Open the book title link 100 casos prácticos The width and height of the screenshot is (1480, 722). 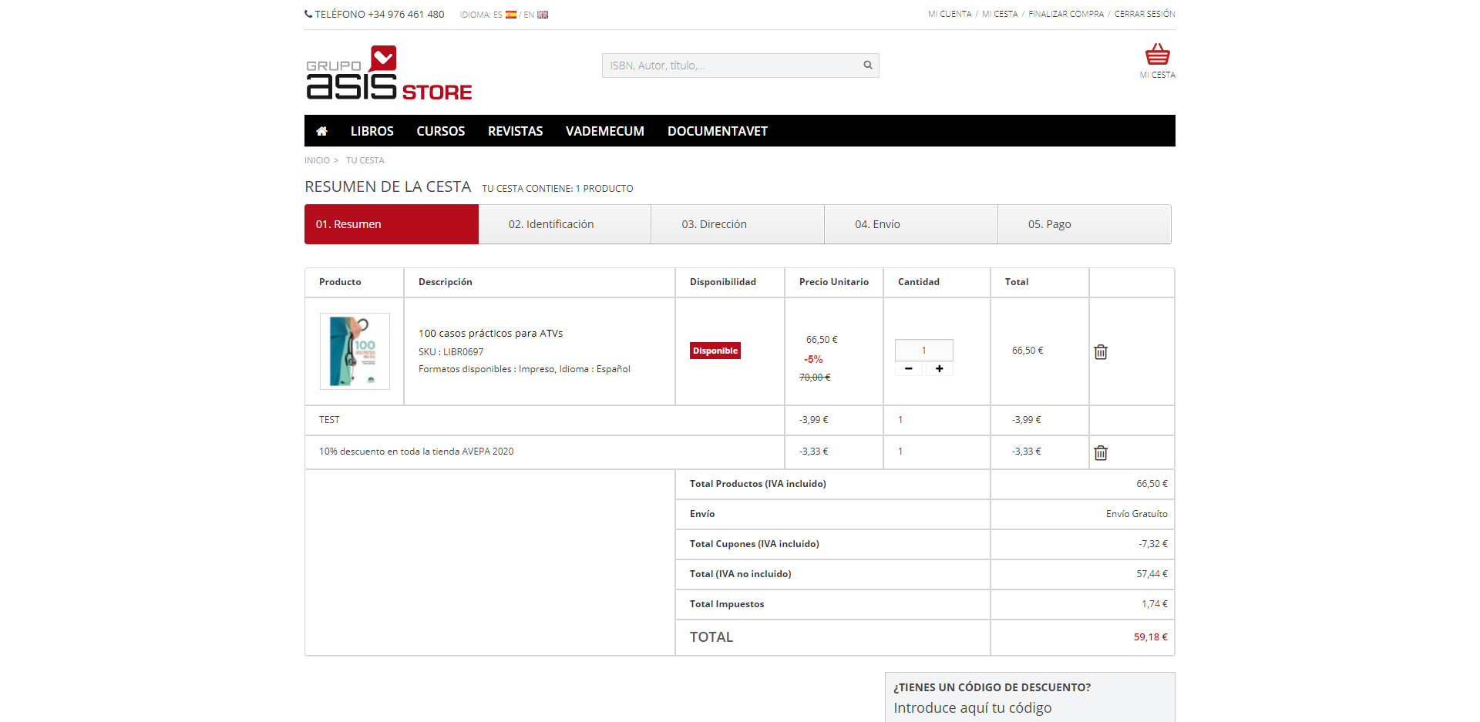490,334
